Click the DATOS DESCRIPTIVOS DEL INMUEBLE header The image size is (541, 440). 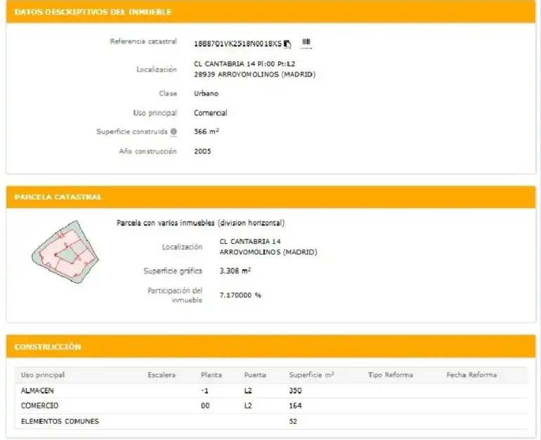pyautogui.click(x=93, y=12)
